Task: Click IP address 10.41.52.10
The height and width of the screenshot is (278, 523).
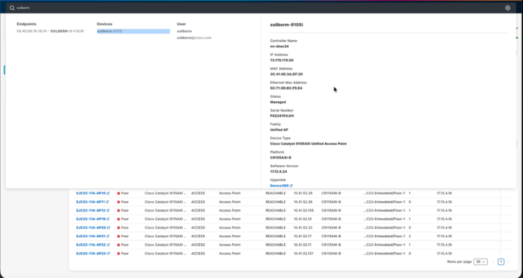Action: pyautogui.click(x=302, y=219)
